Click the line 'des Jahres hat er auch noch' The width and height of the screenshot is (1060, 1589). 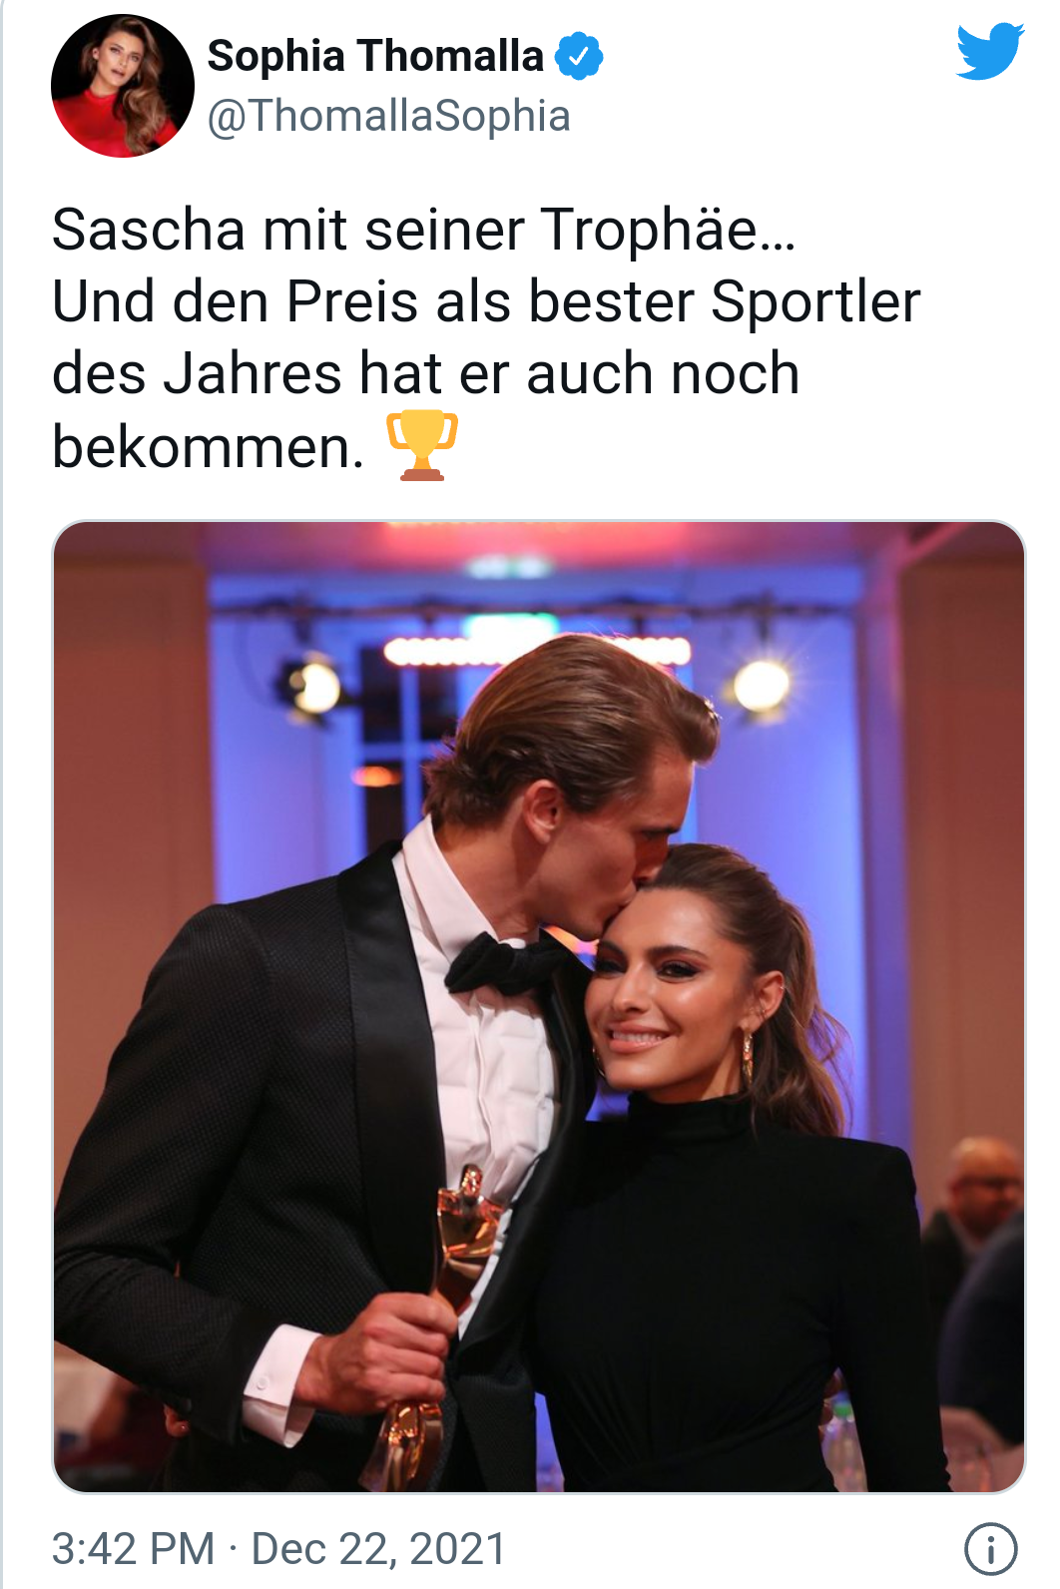click(x=426, y=374)
